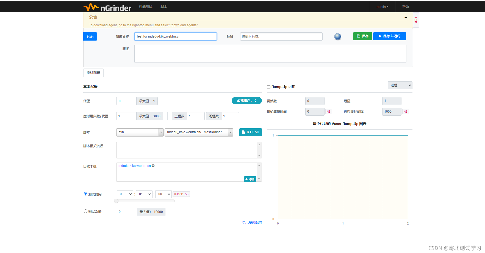Open the TestRunner script path dropdown
This screenshot has height=253, width=485.
(x=199, y=132)
